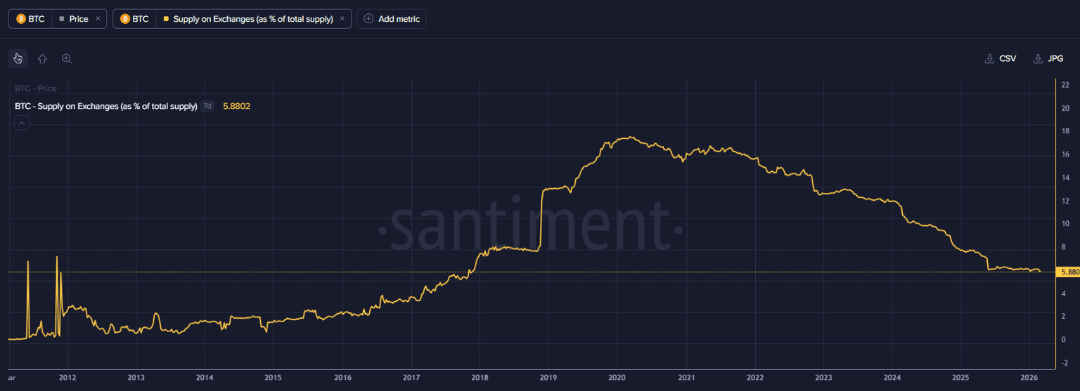Click the plus icon in Add metric

tap(368, 19)
